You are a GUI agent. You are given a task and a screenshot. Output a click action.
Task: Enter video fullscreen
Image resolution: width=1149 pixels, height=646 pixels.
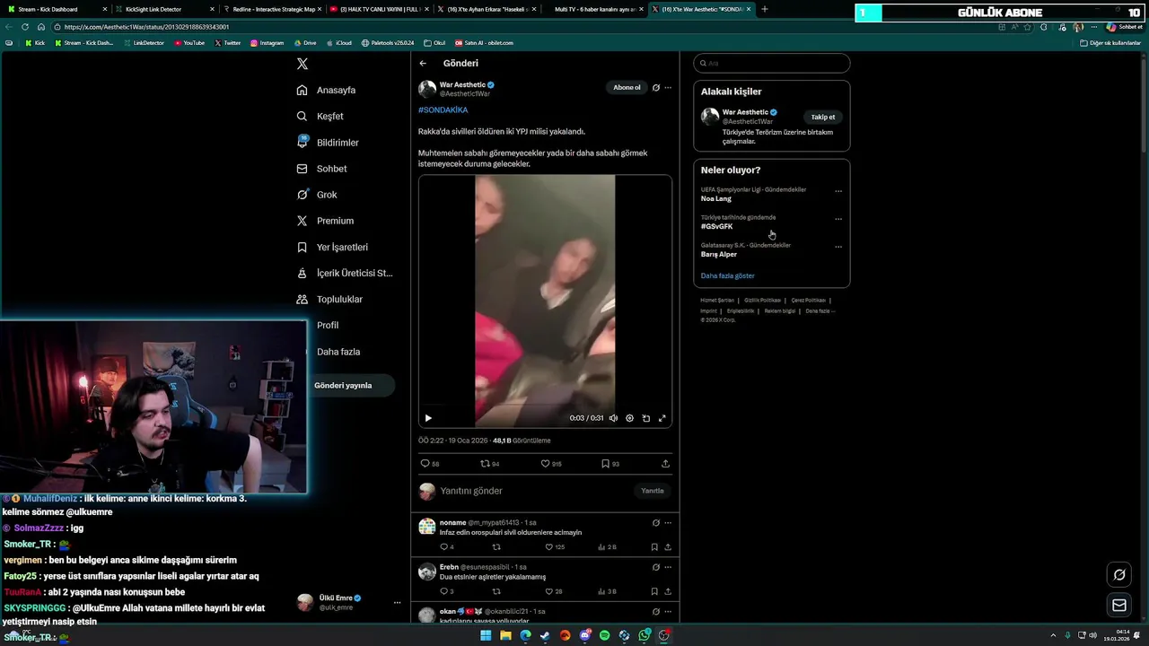point(662,418)
